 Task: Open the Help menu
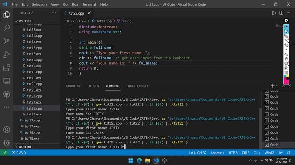[x=104, y=4]
